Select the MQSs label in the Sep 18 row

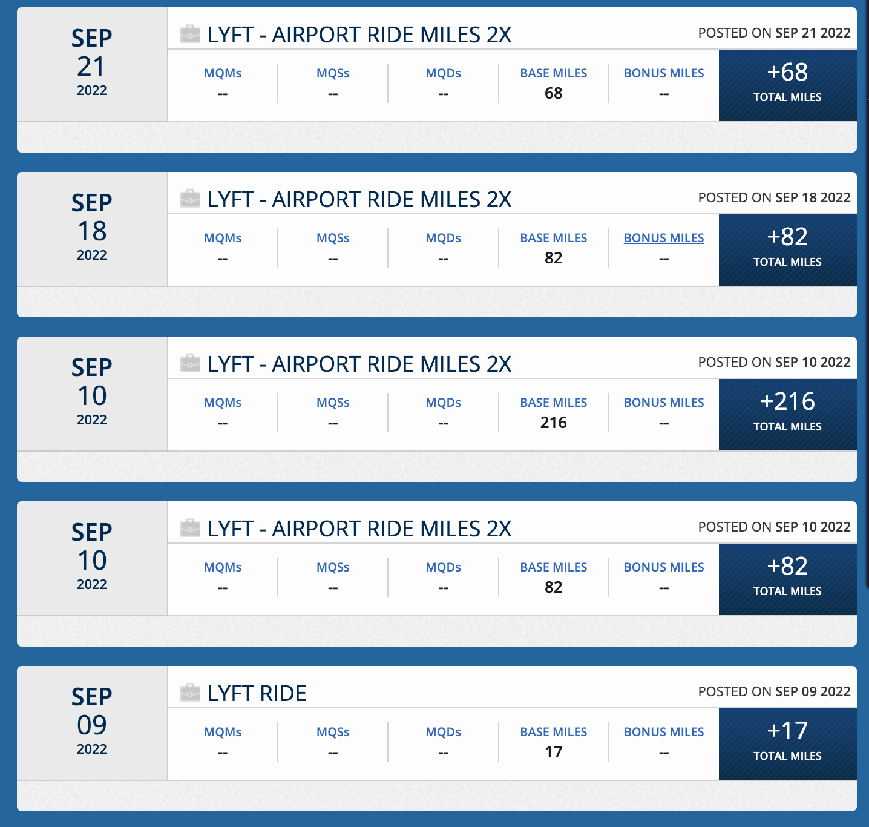coord(332,237)
